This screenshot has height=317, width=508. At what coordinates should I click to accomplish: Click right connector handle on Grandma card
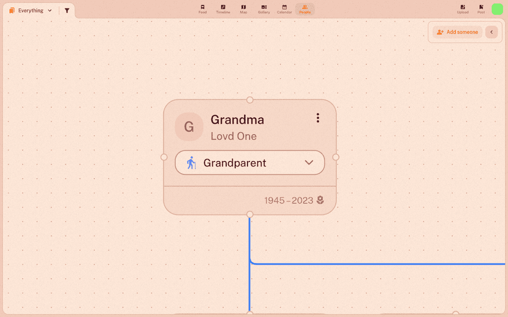[336, 157]
